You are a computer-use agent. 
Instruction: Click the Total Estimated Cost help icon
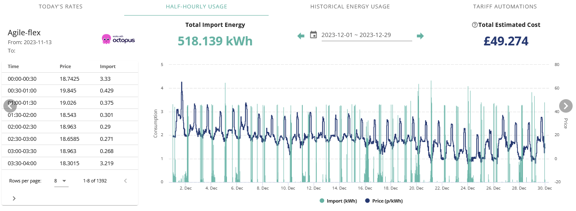click(475, 25)
